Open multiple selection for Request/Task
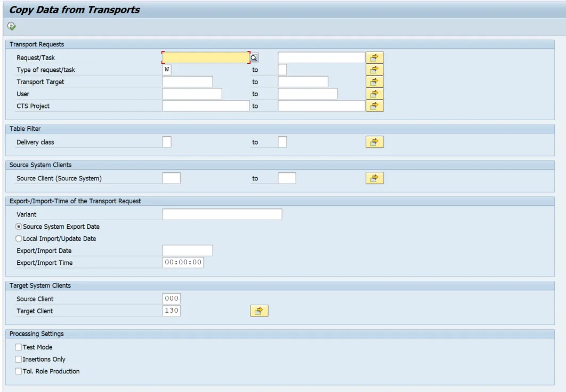The width and height of the screenshot is (566, 392). [374, 57]
